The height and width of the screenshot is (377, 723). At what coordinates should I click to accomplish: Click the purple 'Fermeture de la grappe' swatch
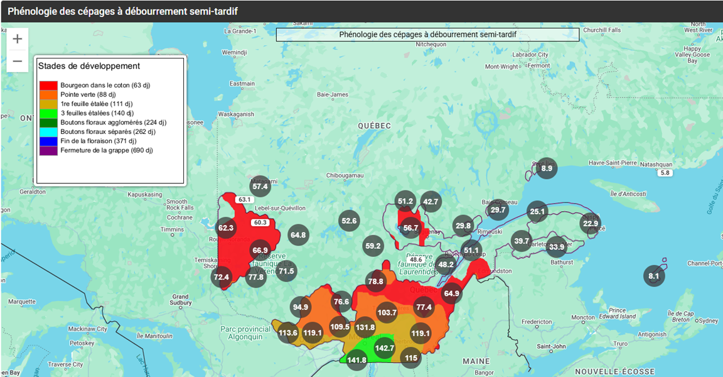48,150
